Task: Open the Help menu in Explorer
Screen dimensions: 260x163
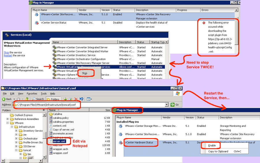Action: (x=53, y=94)
